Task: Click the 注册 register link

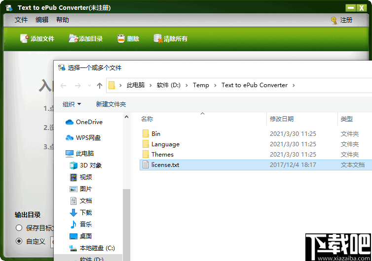Action: [346, 20]
